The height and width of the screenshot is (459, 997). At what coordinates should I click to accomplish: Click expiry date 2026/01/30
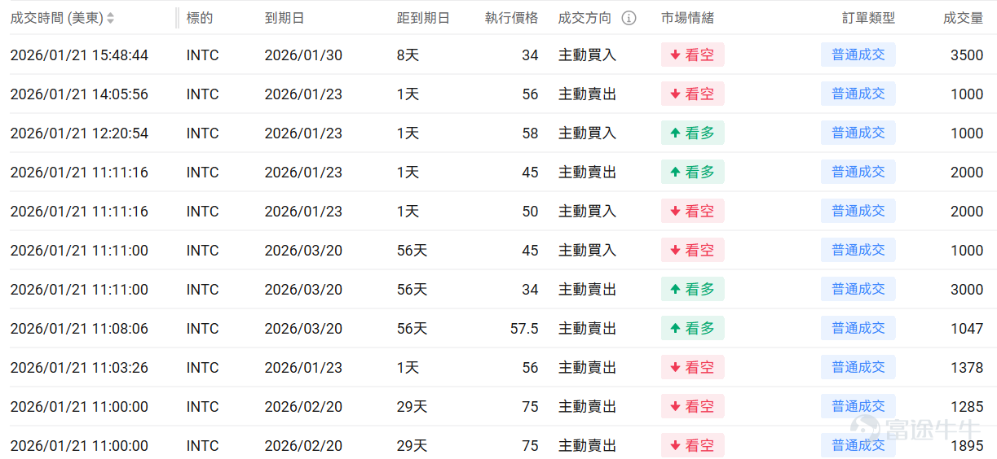click(303, 55)
